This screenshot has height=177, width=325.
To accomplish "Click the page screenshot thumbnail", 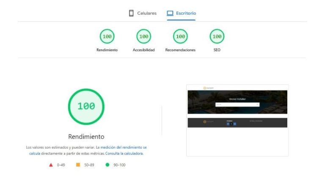I will click(x=237, y=120).
